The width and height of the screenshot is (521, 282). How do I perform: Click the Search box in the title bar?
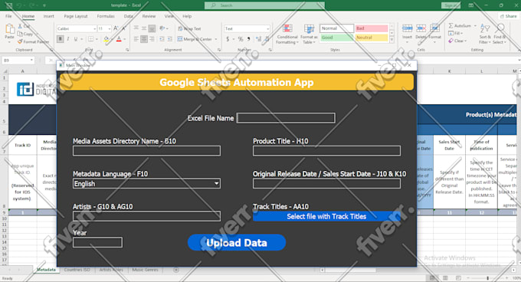(264, 5)
